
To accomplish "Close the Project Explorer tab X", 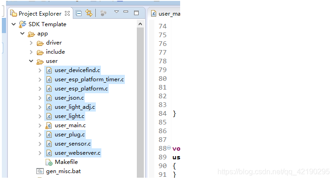I will (67, 13).
